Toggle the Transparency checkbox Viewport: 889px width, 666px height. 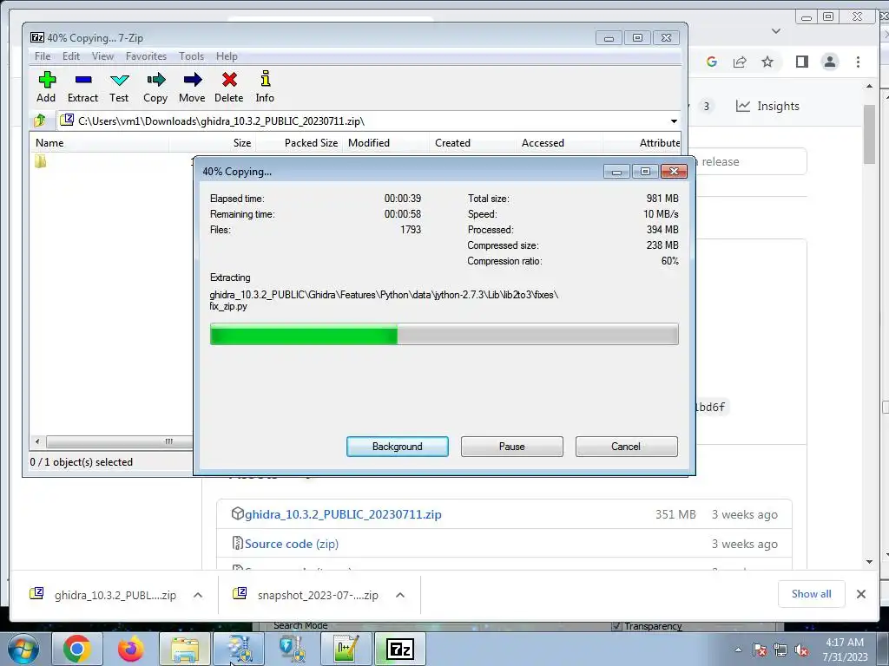pyautogui.click(x=617, y=626)
